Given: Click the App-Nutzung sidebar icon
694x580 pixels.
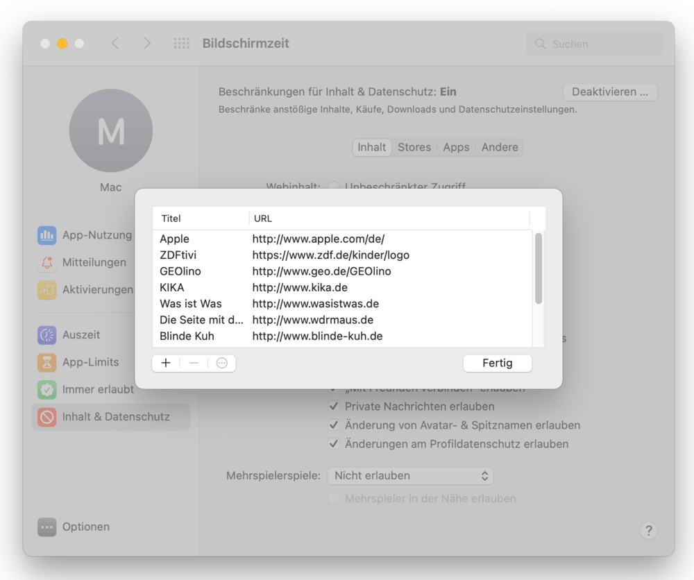Looking at the screenshot, I should 46,235.
